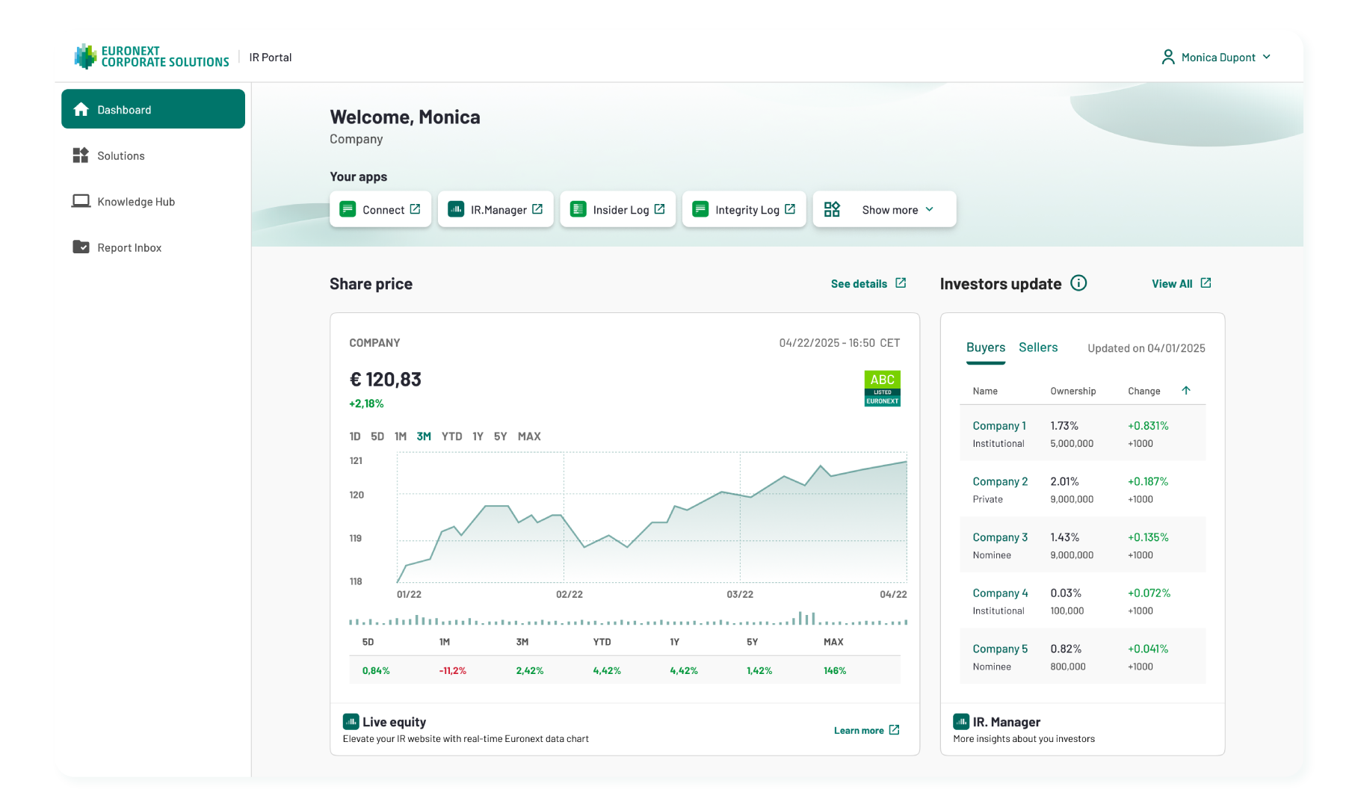Click the Connect app green icon
This screenshot has height=807, width=1358.
click(348, 209)
